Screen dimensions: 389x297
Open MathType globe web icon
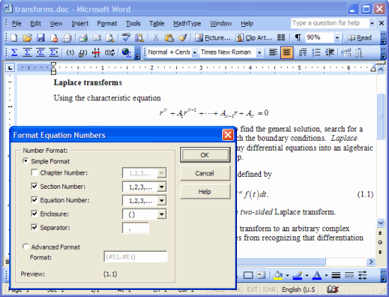pos(127,52)
